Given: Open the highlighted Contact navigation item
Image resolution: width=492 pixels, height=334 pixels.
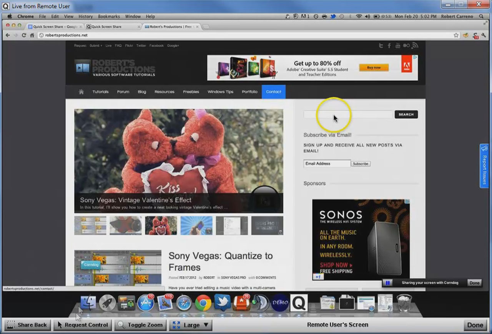Looking at the screenshot, I should tap(274, 92).
